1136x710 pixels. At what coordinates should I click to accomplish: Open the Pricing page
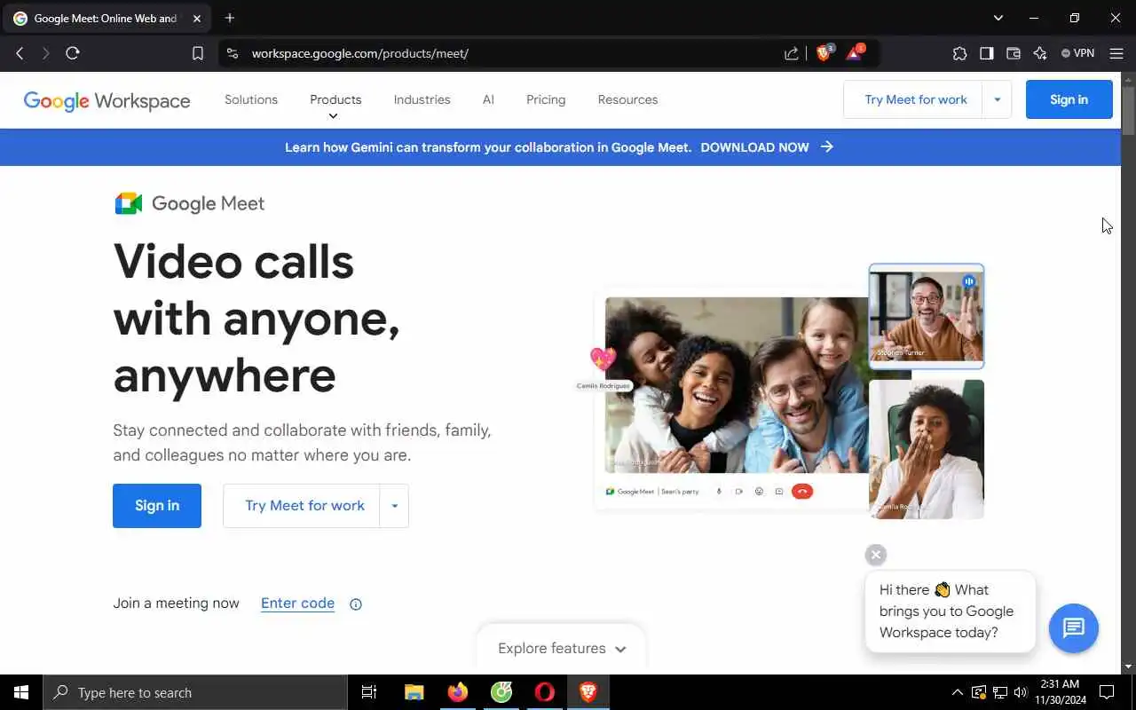click(x=546, y=99)
